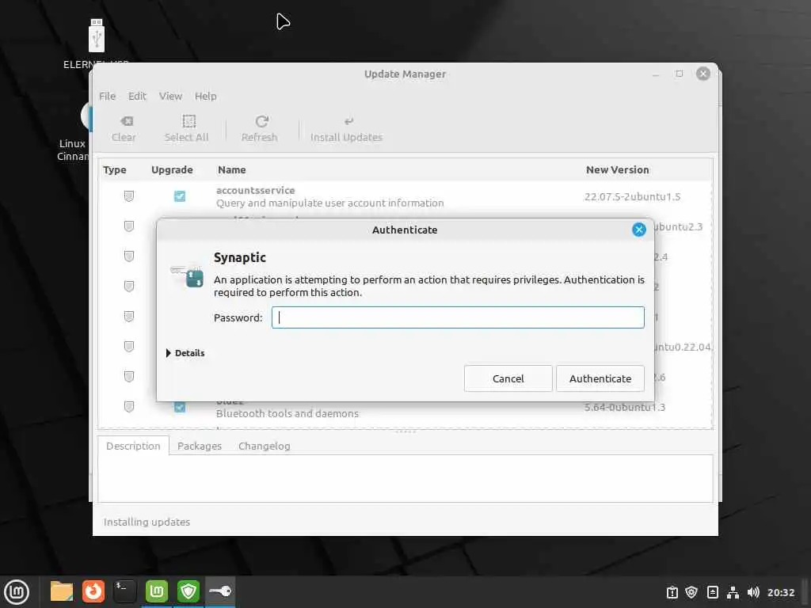Click the Update Manager shield taskbar icon
This screenshot has width=811, height=608.
click(188, 591)
